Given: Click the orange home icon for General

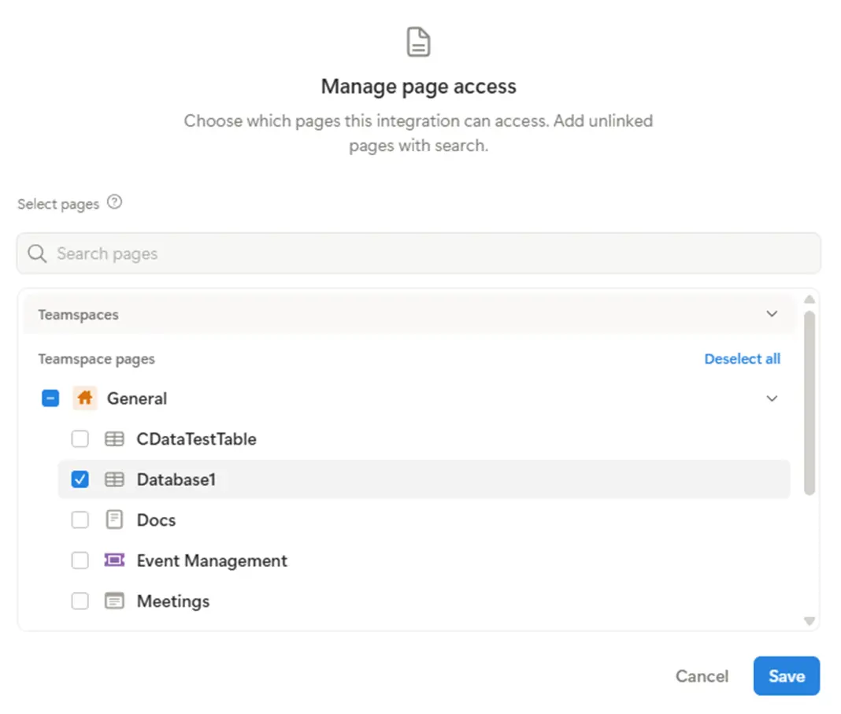Looking at the screenshot, I should (x=85, y=398).
